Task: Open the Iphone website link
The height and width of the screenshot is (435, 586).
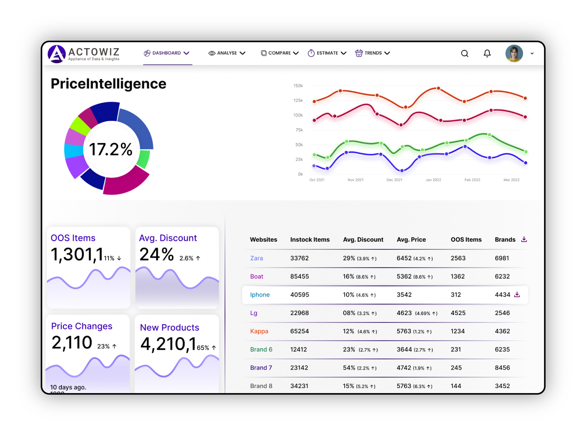Action: pyautogui.click(x=260, y=294)
